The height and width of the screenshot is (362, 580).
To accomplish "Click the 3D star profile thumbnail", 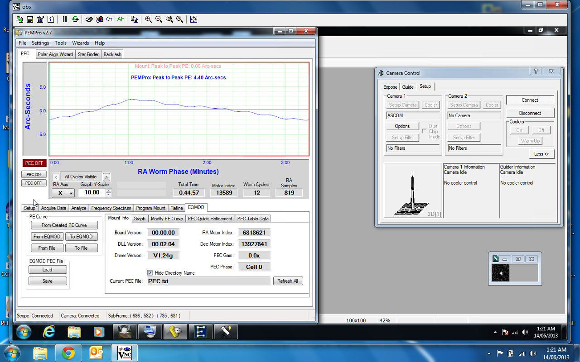I will click(x=413, y=191).
